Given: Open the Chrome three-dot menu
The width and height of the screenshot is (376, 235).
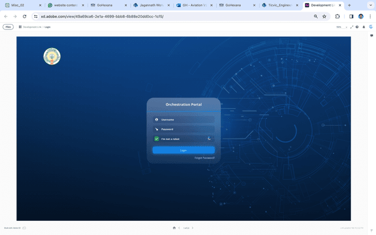Looking at the screenshot, I should coord(370,16).
